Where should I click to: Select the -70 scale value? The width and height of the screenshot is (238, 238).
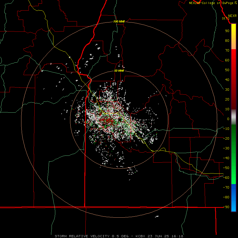[226, 187]
